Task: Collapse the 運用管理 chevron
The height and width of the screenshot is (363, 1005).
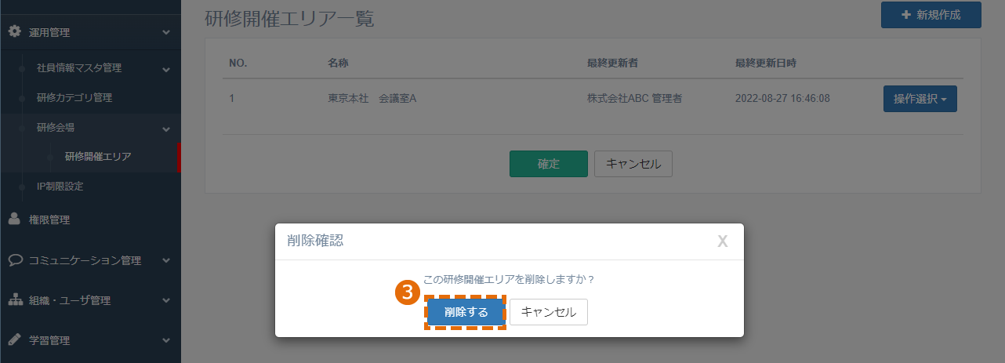Action: coord(166,32)
